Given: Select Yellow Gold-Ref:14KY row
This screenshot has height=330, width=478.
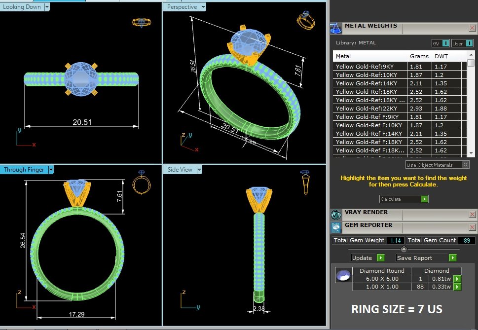Looking at the screenshot, I should pyautogui.click(x=400, y=83).
